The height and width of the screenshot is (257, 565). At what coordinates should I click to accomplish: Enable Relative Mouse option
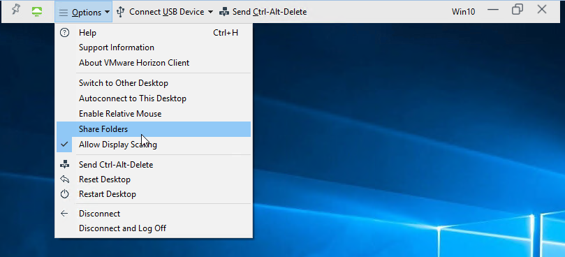pos(154,114)
